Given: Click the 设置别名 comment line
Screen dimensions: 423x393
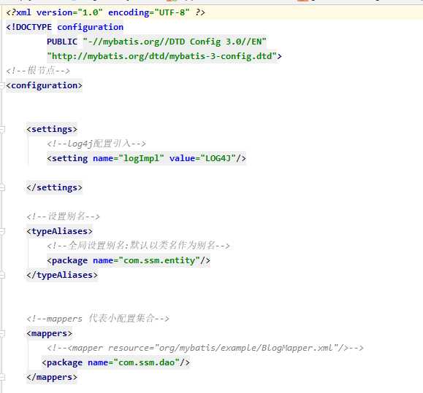Looking at the screenshot, I should click(63, 217).
